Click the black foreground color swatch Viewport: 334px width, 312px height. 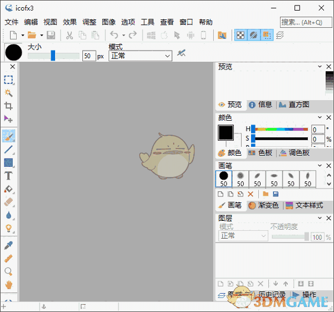[225, 132]
